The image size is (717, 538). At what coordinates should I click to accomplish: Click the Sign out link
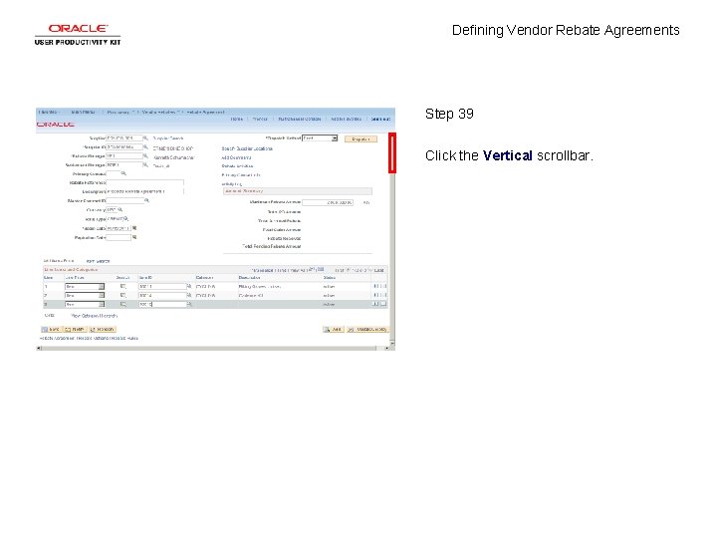click(x=380, y=119)
